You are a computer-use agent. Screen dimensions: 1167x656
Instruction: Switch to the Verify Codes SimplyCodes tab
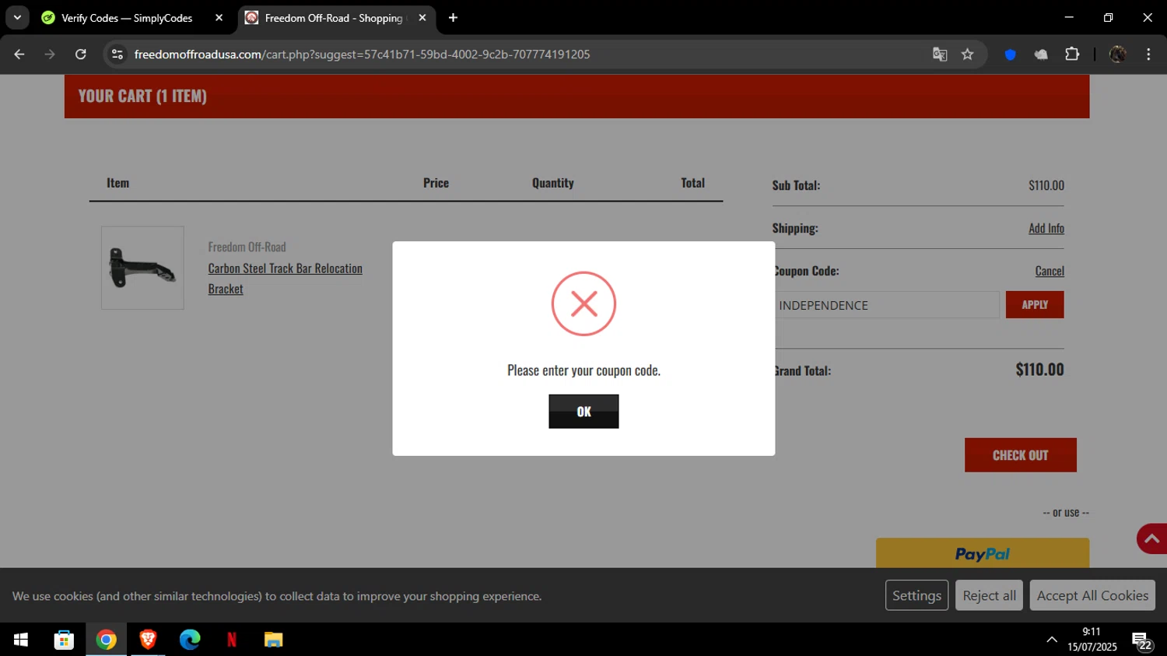pyautogui.click(x=127, y=18)
